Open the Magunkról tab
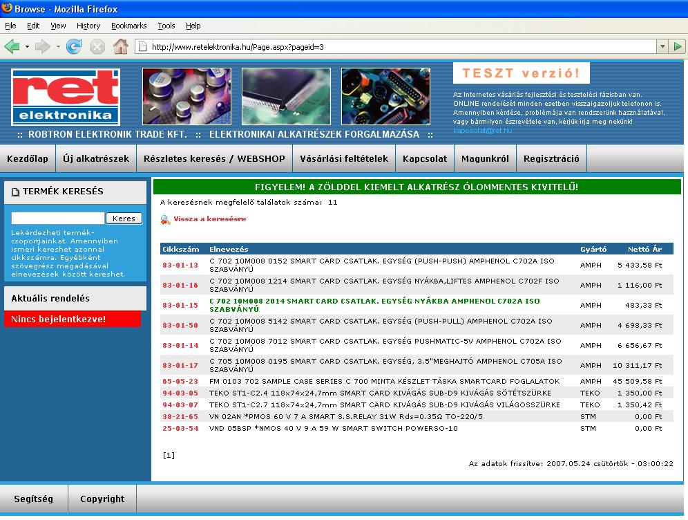The height and width of the screenshot is (520, 688). (x=486, y=158)
